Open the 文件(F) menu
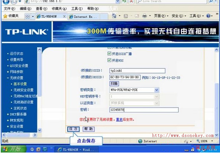 point(10,9)
